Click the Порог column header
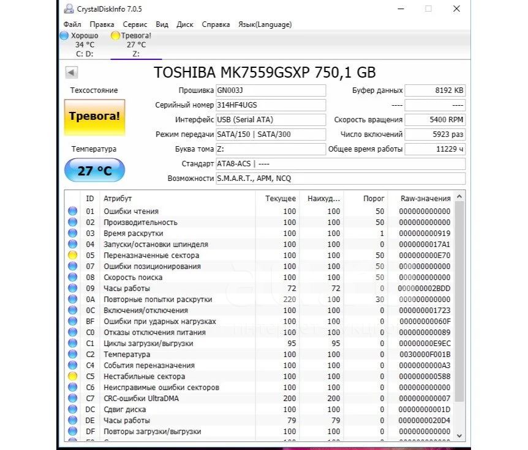The image size is (528, 450). [366, 199]
